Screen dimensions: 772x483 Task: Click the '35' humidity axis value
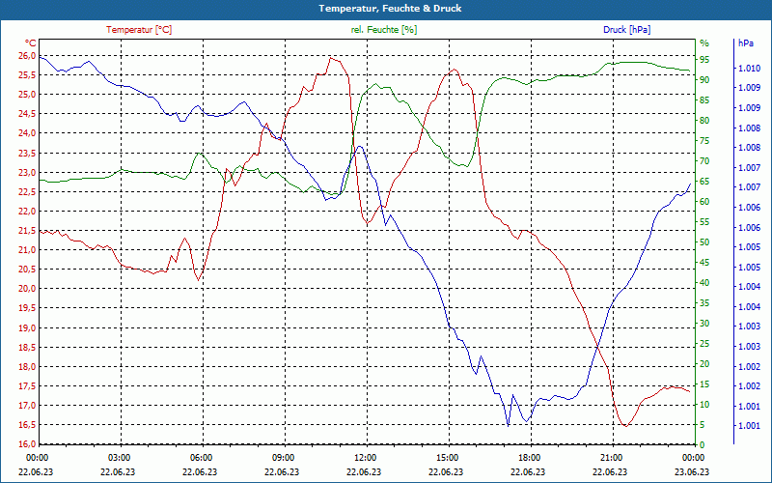click(x=704, y=303)
